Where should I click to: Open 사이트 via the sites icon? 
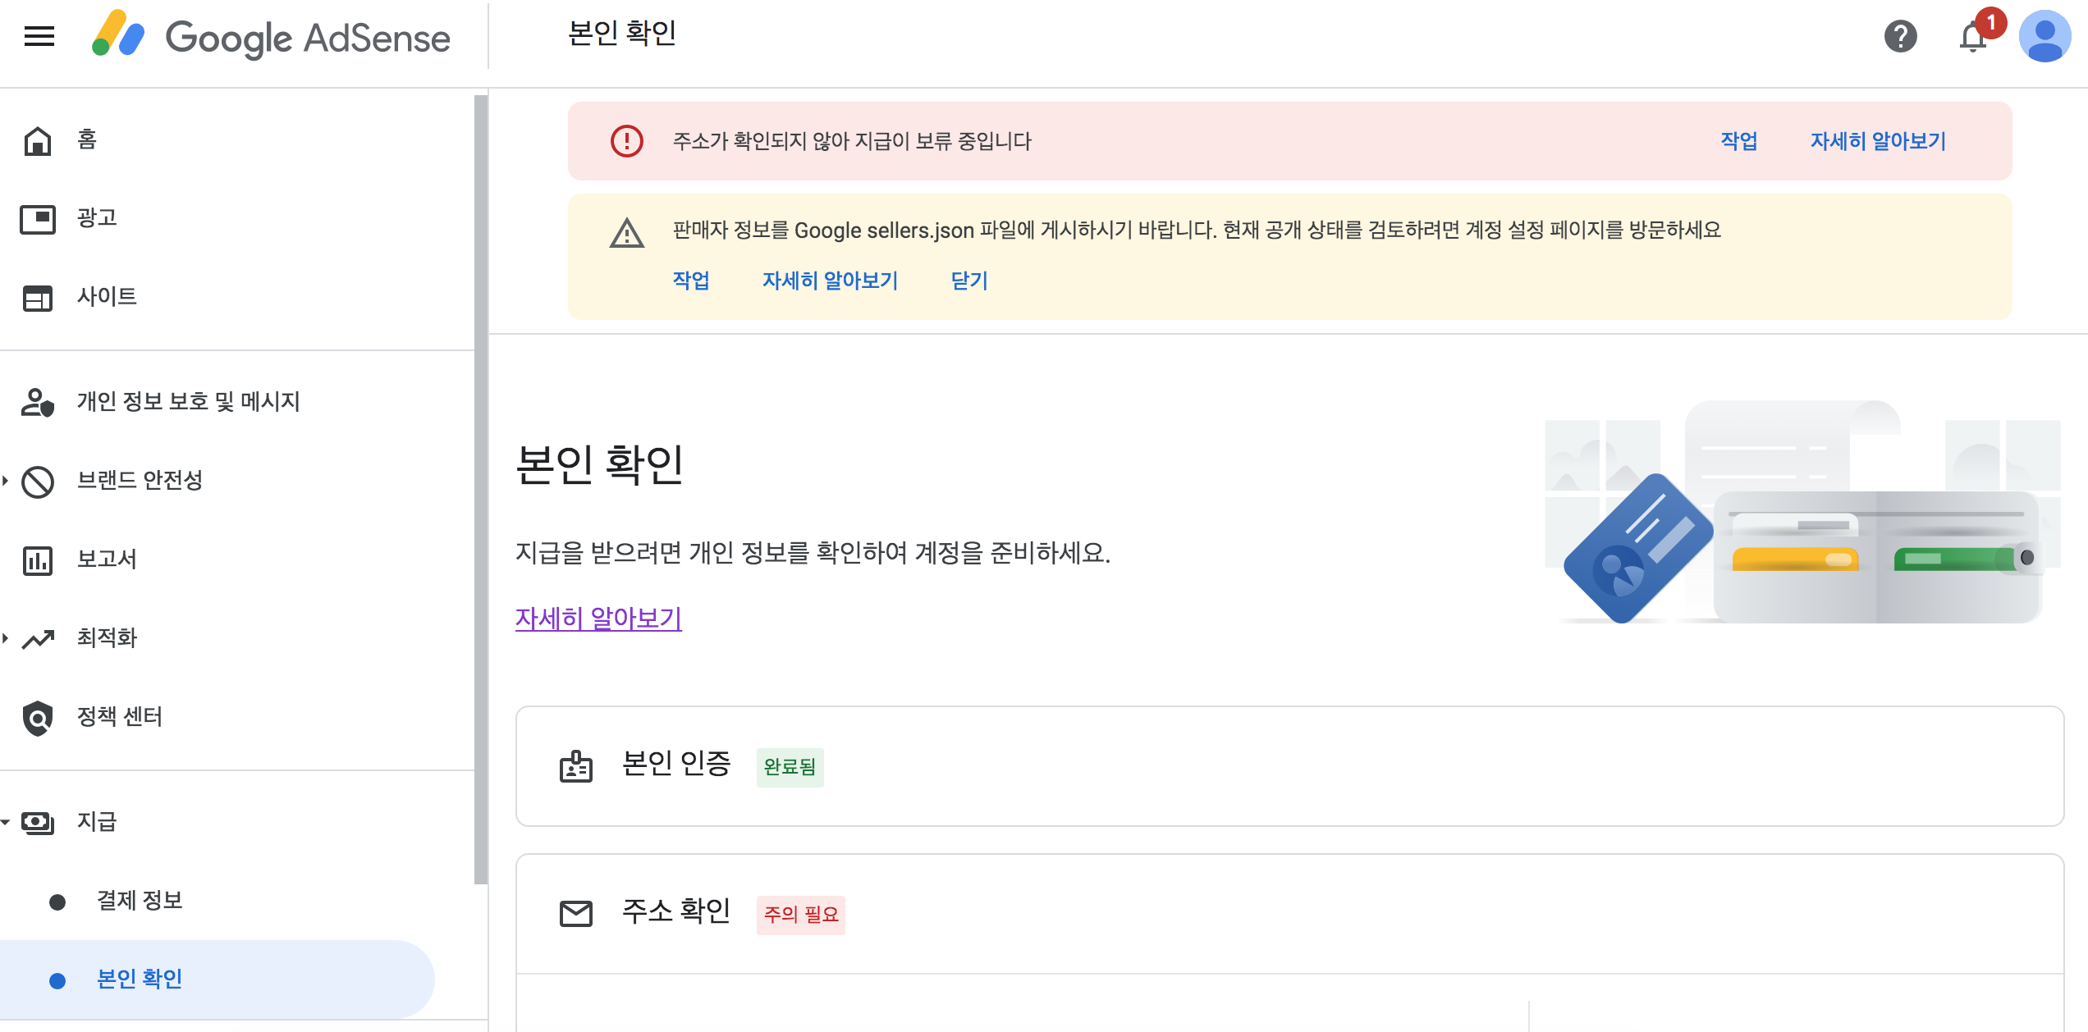click(x=36, y=298)
